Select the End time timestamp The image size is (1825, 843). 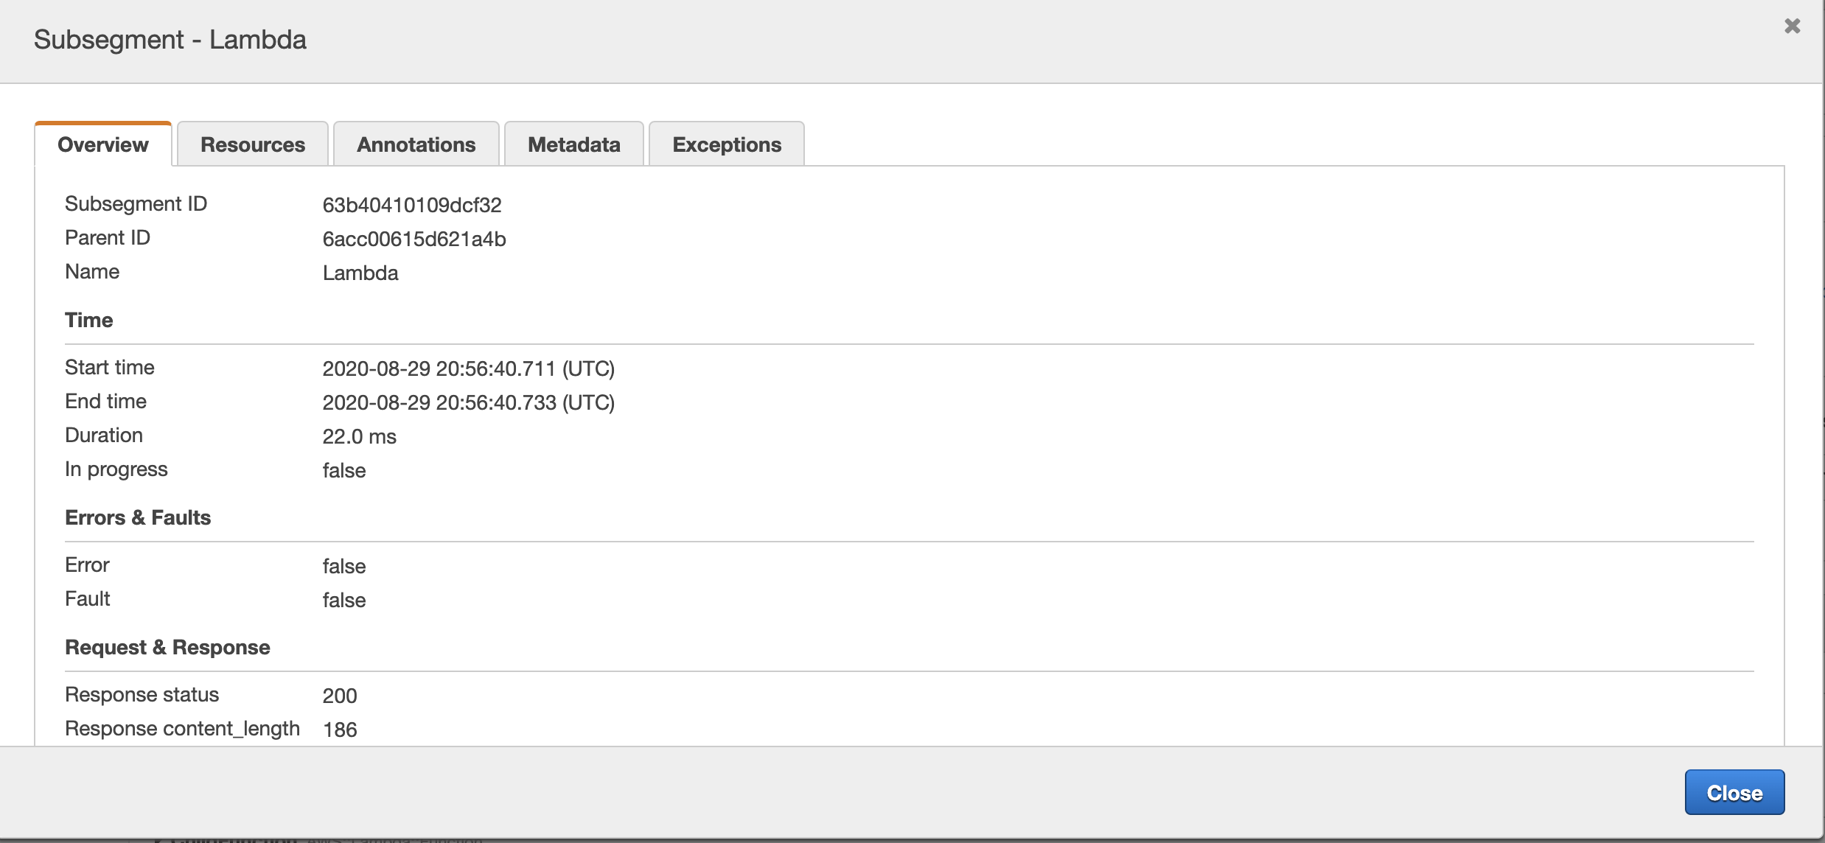point(469,402)
